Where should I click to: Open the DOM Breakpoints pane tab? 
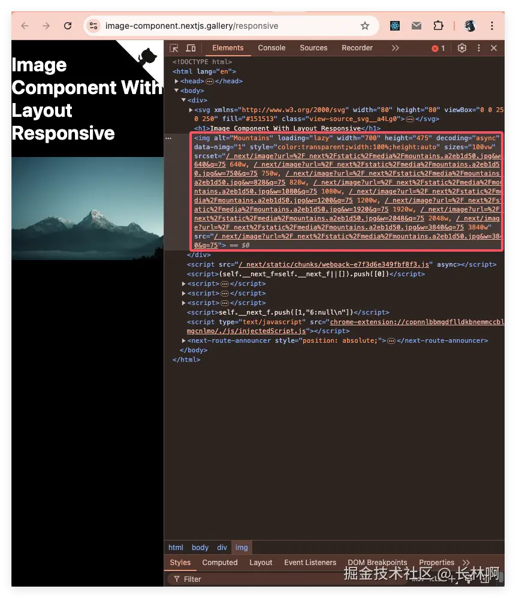(377, 563)
